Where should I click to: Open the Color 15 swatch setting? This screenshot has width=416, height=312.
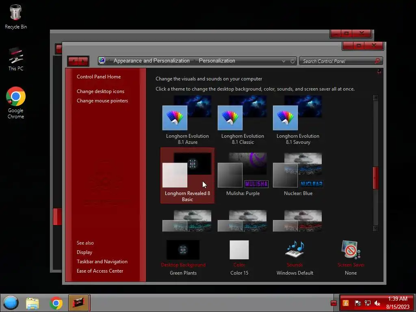point(239,258)
